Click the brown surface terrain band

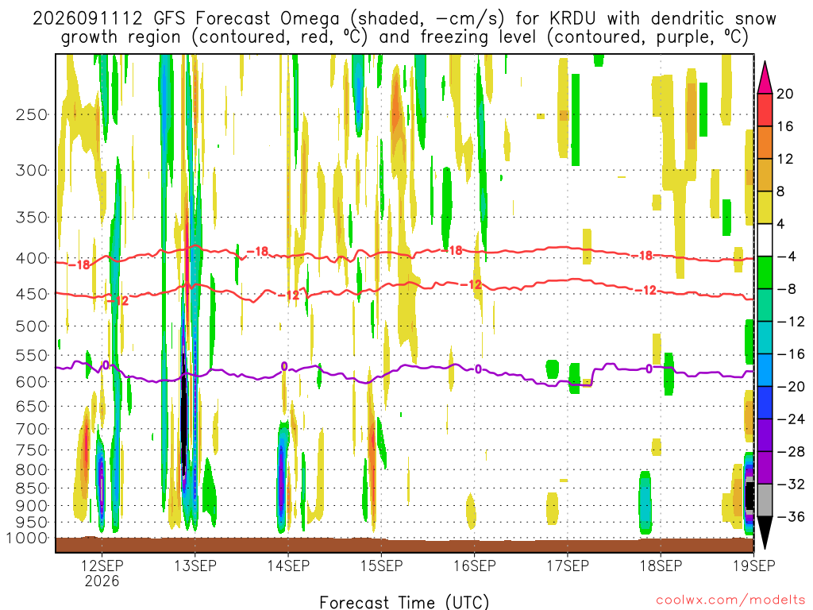[x=404, y=545]
